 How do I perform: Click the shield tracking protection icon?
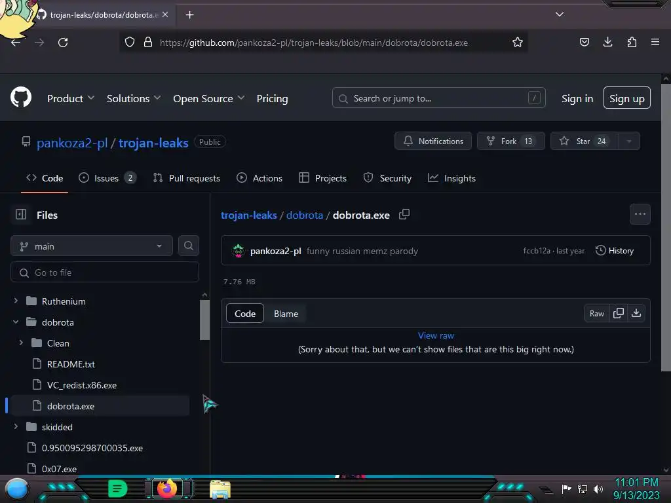[130, 42]
